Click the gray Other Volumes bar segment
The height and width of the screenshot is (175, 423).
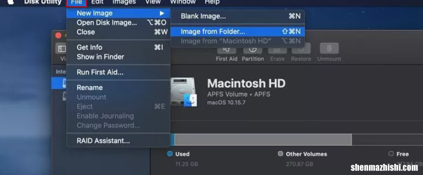[263, 140]
